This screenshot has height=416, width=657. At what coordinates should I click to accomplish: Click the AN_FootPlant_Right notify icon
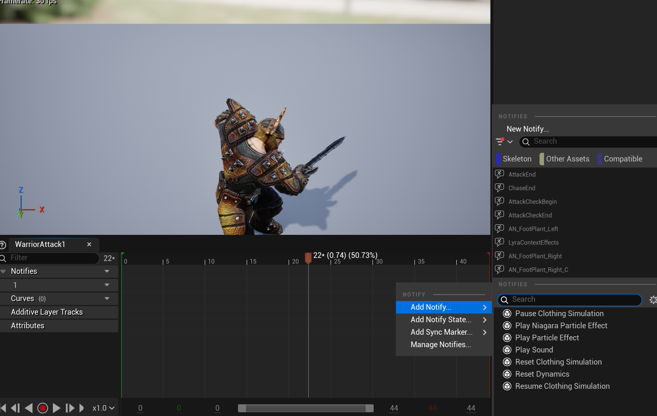click(499, 256)
